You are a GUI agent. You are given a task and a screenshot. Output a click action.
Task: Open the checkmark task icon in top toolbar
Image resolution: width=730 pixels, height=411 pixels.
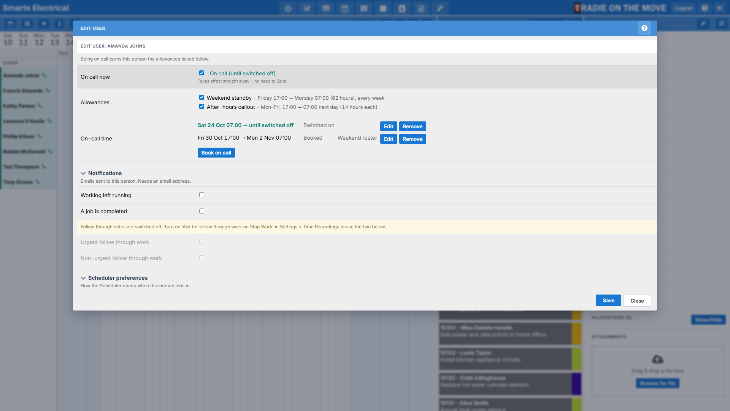[x=307, y=8]
